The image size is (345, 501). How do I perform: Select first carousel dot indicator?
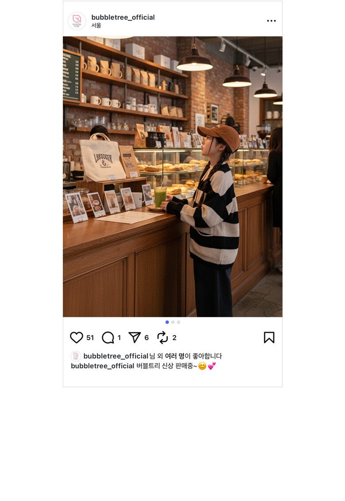[x=167, y=322]
